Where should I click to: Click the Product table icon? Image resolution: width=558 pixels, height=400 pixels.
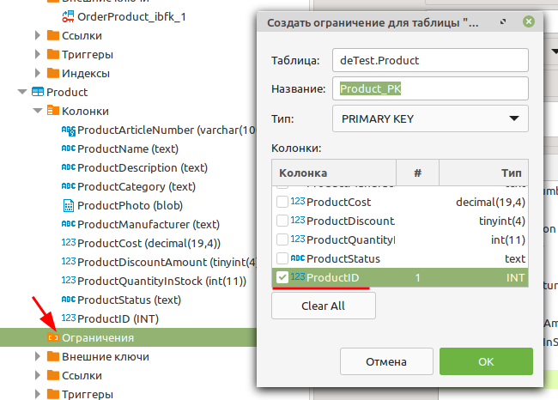click(38, 92)
